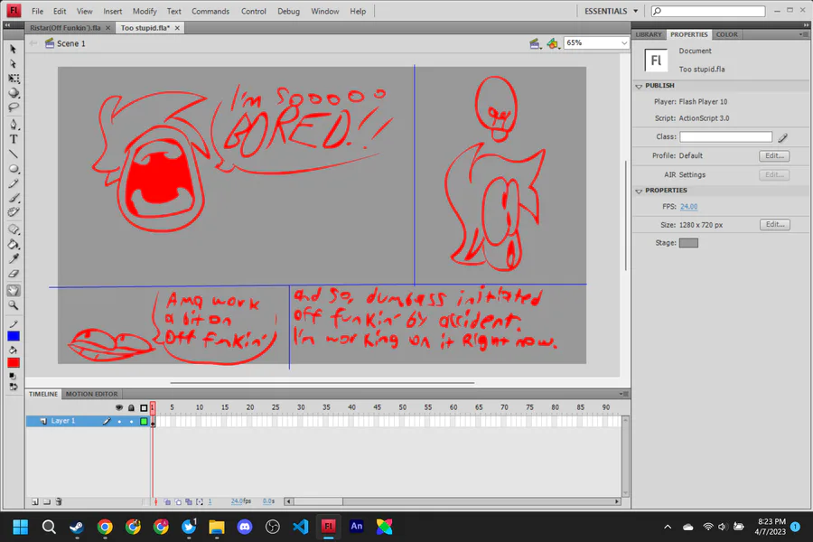The image size is (813, 542).
Task: Switch to the COLOR tab
Action: (x=726, y=34)
